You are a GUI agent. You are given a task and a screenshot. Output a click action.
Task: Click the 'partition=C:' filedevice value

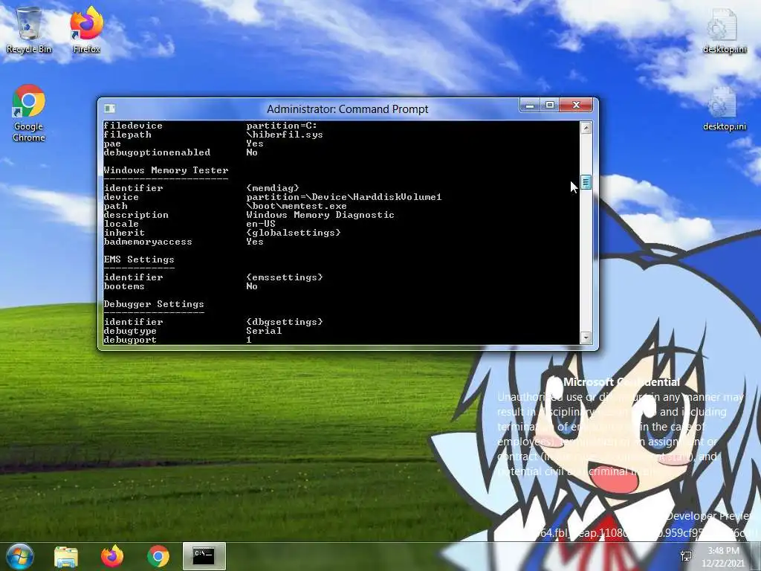pos(282,126)
